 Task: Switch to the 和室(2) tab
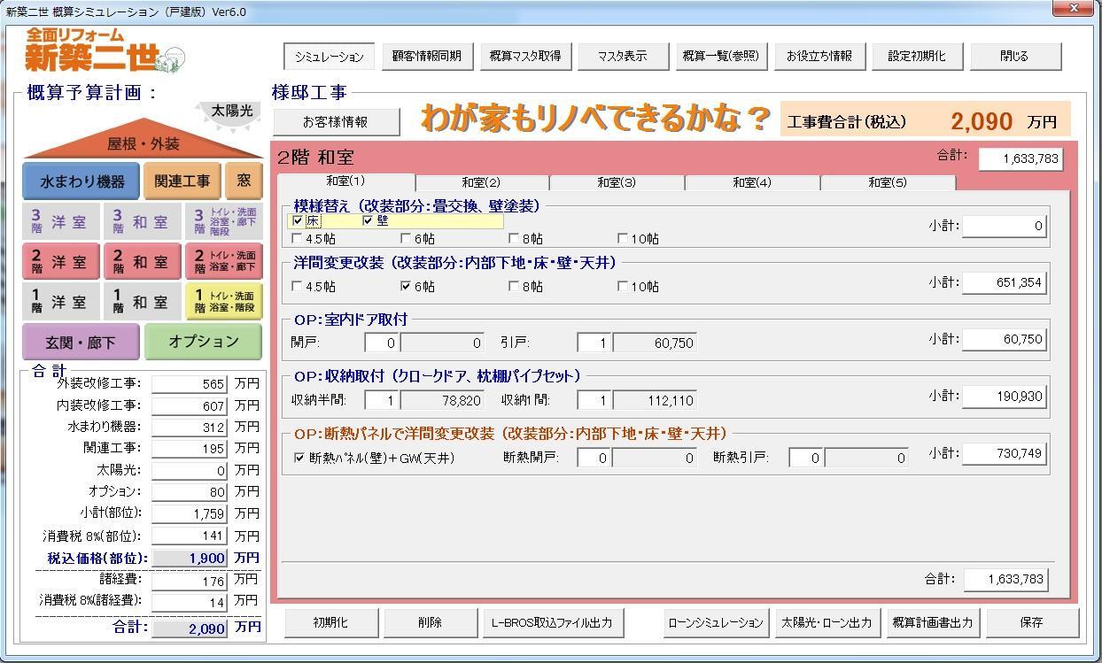(x=480, y=182)
